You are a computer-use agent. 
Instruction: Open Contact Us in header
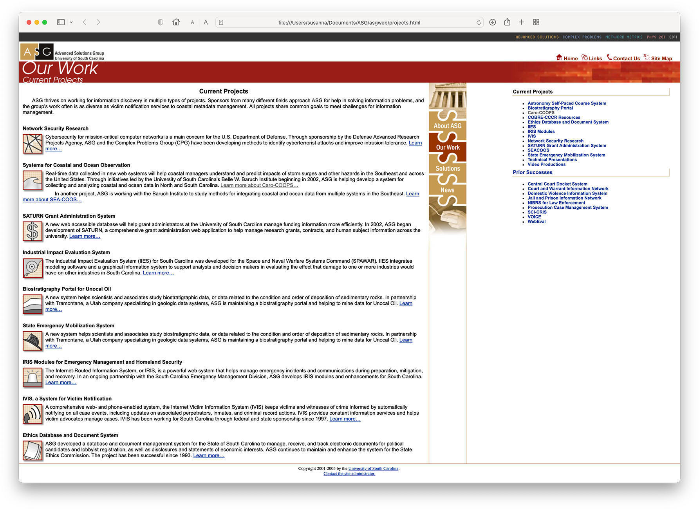(x=623, y=58)
